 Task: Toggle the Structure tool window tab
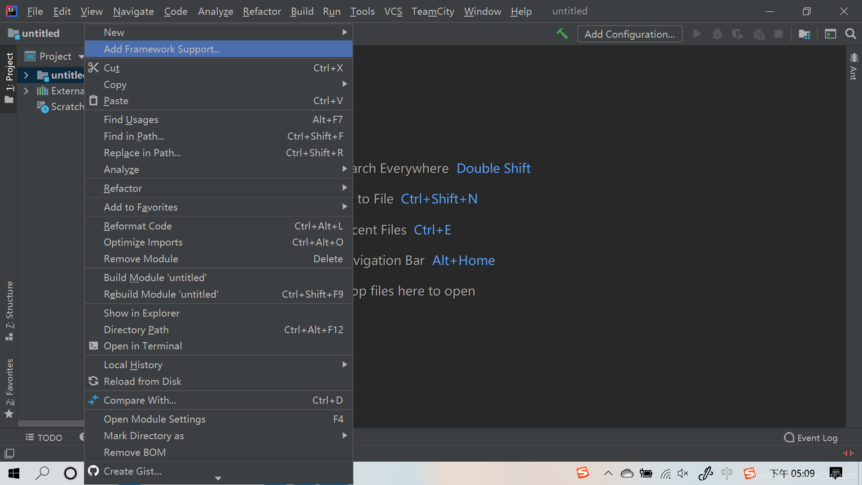coord(9,310)
